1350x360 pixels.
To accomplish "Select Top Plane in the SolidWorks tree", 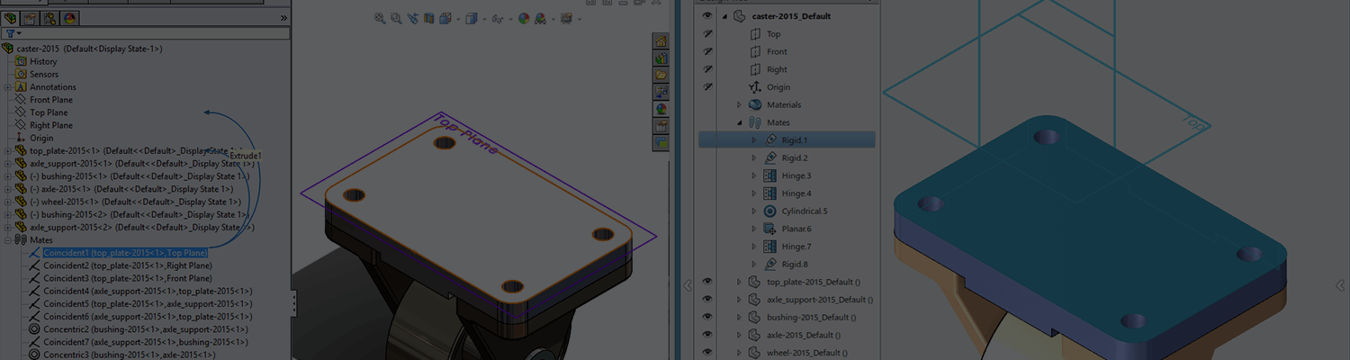I will click(49, 112).
